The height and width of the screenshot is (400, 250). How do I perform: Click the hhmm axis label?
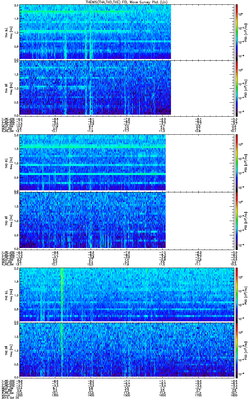5,396
